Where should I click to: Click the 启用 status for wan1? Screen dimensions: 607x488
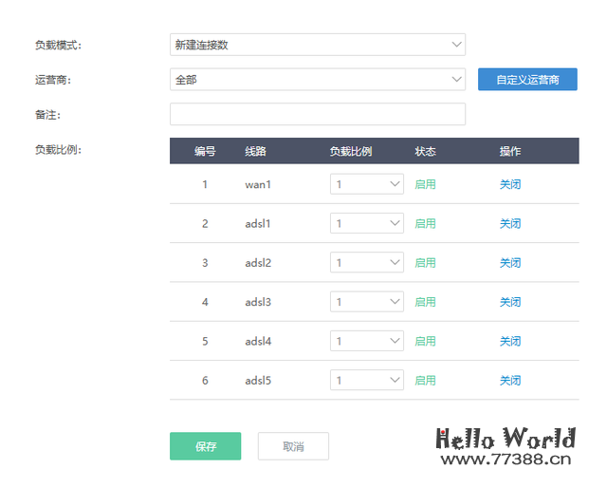(x=425, y=184)
